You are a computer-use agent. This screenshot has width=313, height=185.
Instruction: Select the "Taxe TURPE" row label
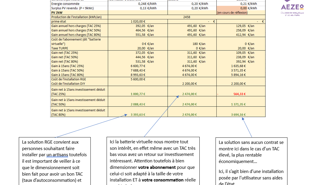(x=60, y=48)
